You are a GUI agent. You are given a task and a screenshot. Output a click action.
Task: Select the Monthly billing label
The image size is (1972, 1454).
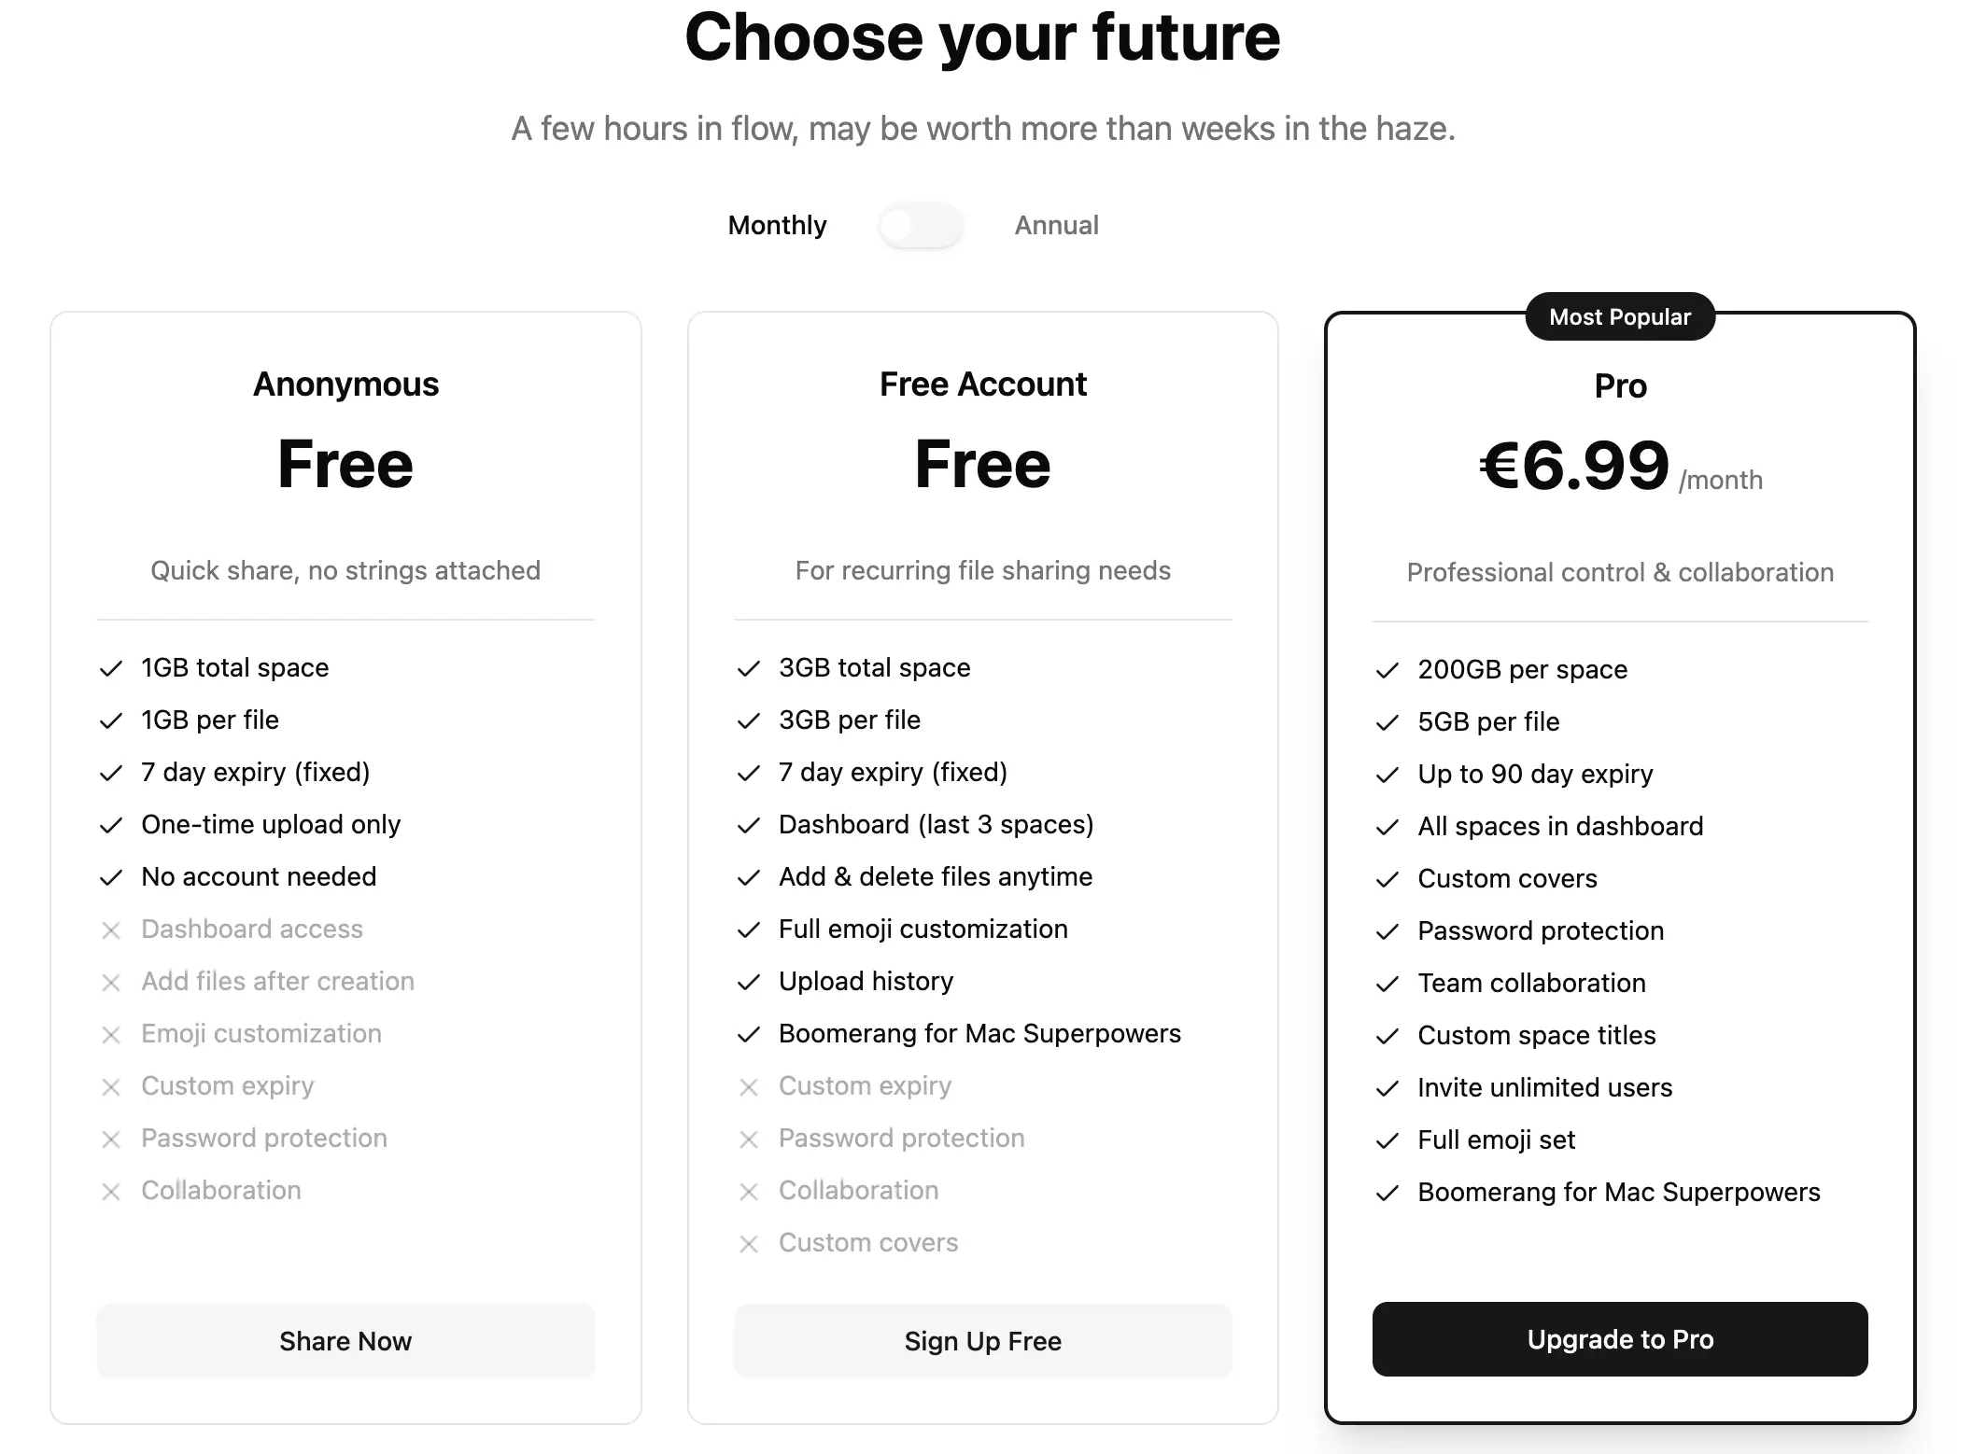[777, 226]
